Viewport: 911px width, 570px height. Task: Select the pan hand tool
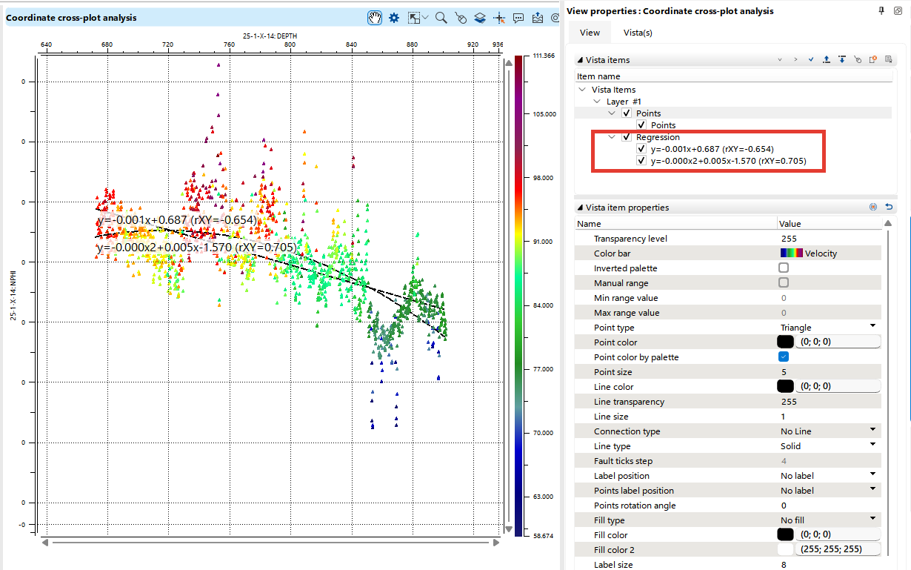pos(376,18)
